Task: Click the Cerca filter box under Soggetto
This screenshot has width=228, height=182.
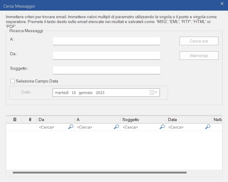Action: tap(139, 127)
